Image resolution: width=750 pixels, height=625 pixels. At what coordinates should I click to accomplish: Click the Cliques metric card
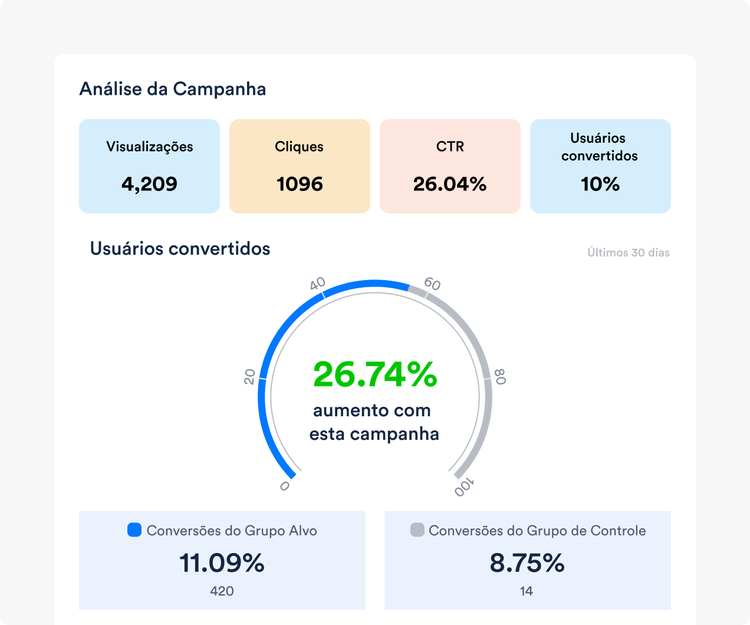(x=300, y=166)
